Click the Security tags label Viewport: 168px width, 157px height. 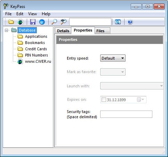(x=82, y=114)
